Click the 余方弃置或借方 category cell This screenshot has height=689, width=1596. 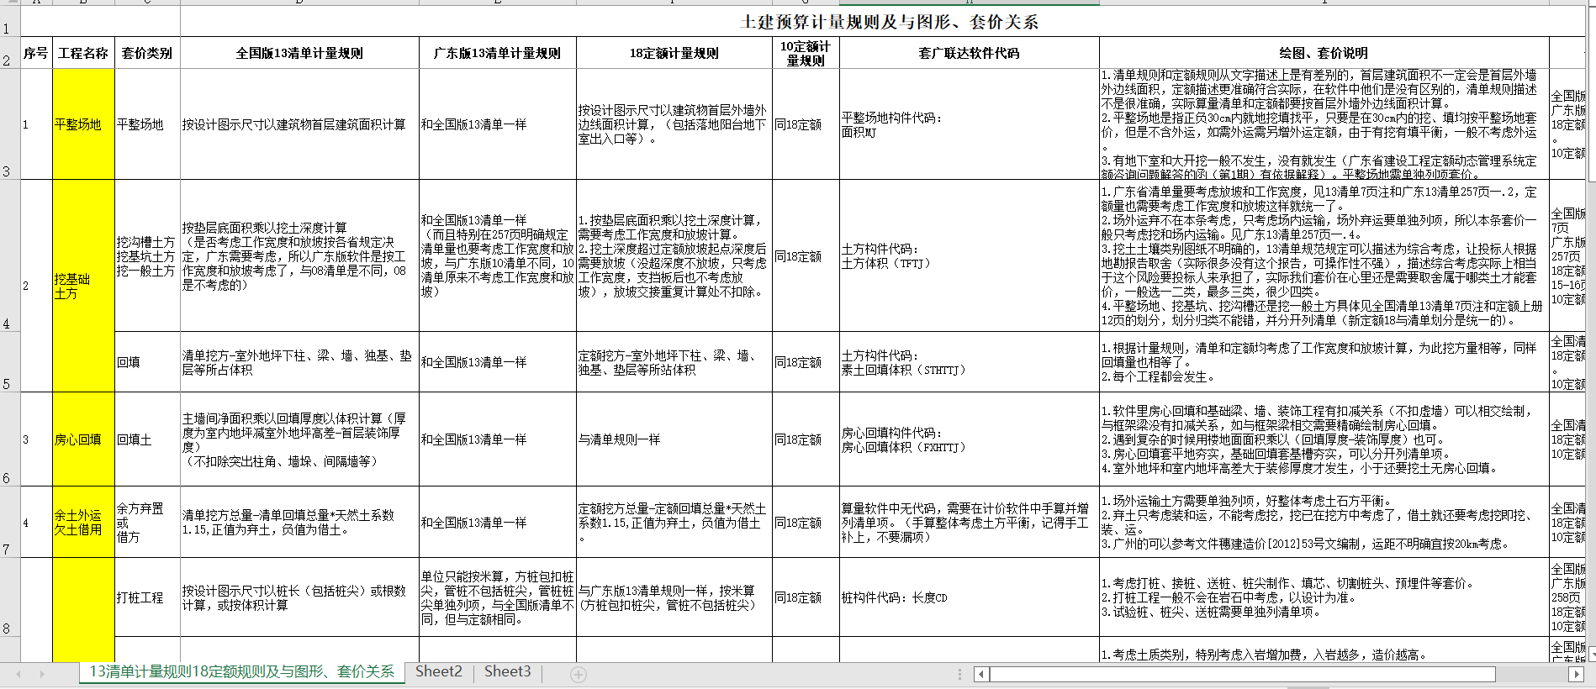[147, 522]
